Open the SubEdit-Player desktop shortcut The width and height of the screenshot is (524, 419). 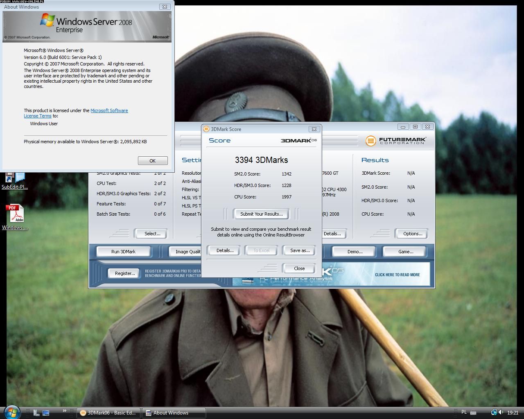(x=15, y=180)
